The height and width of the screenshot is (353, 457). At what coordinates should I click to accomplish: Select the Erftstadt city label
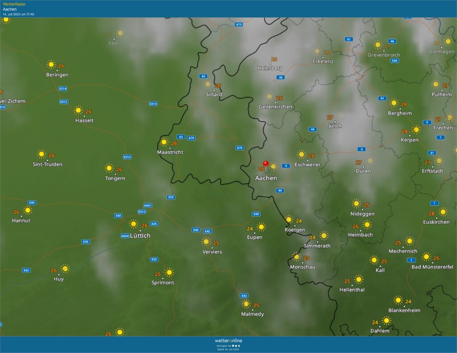[432, 171]
